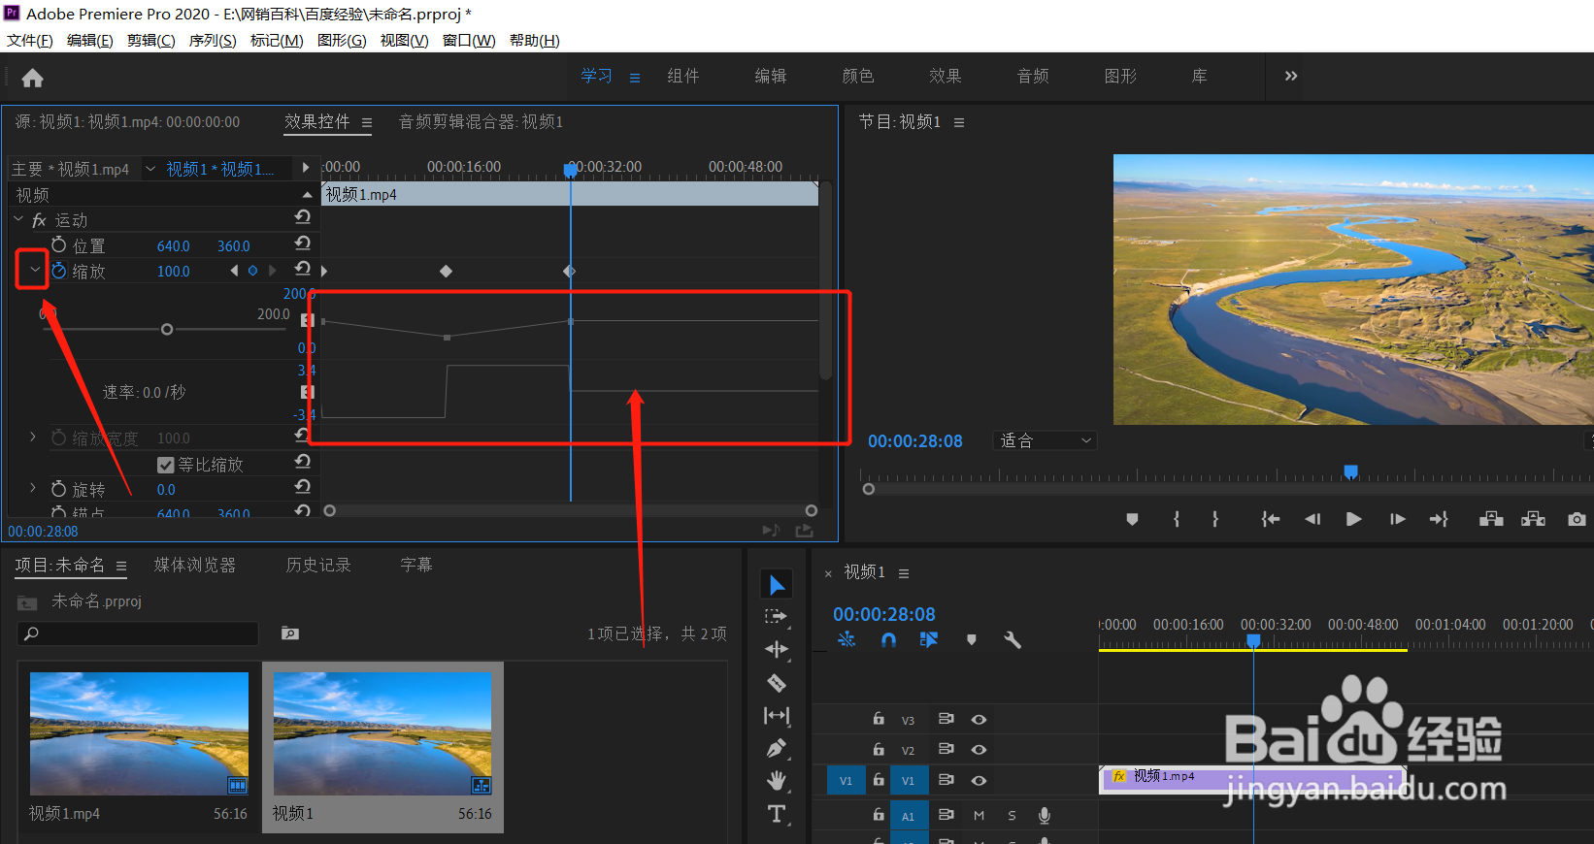The width and height of the screenshot is (1594, 844).
Task: Open the 序列(S) menu
Action: click(213, 40)
